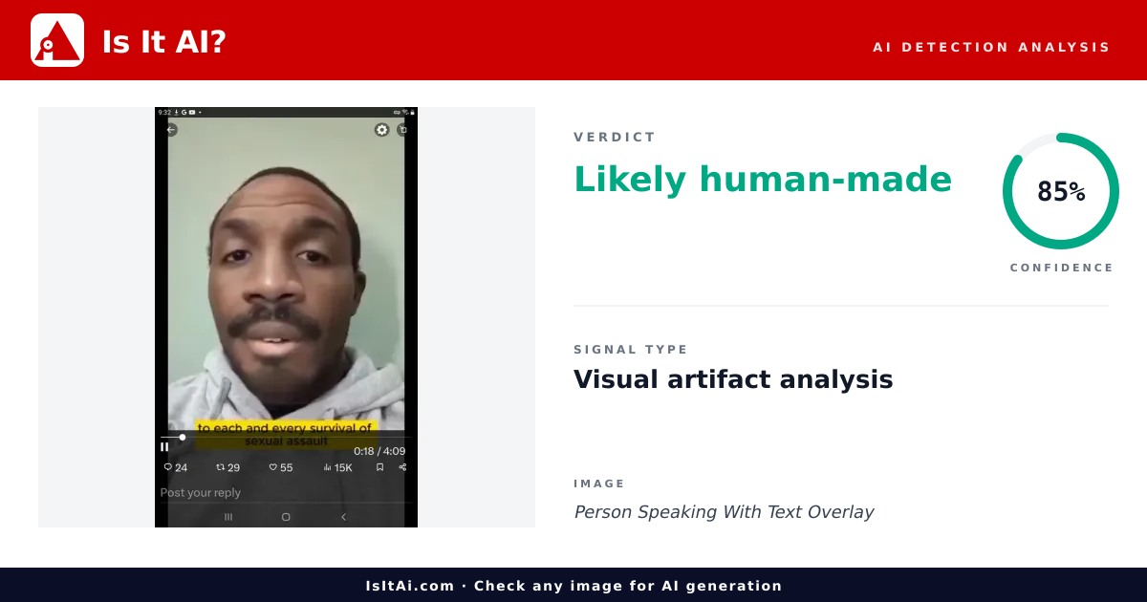1147x602 pixels.
Task: Click the 9:32 phone status bar clock
Action: click(x=164, y=112)
